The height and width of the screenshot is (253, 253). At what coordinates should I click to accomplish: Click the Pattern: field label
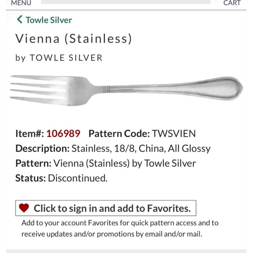pos(32,163)
